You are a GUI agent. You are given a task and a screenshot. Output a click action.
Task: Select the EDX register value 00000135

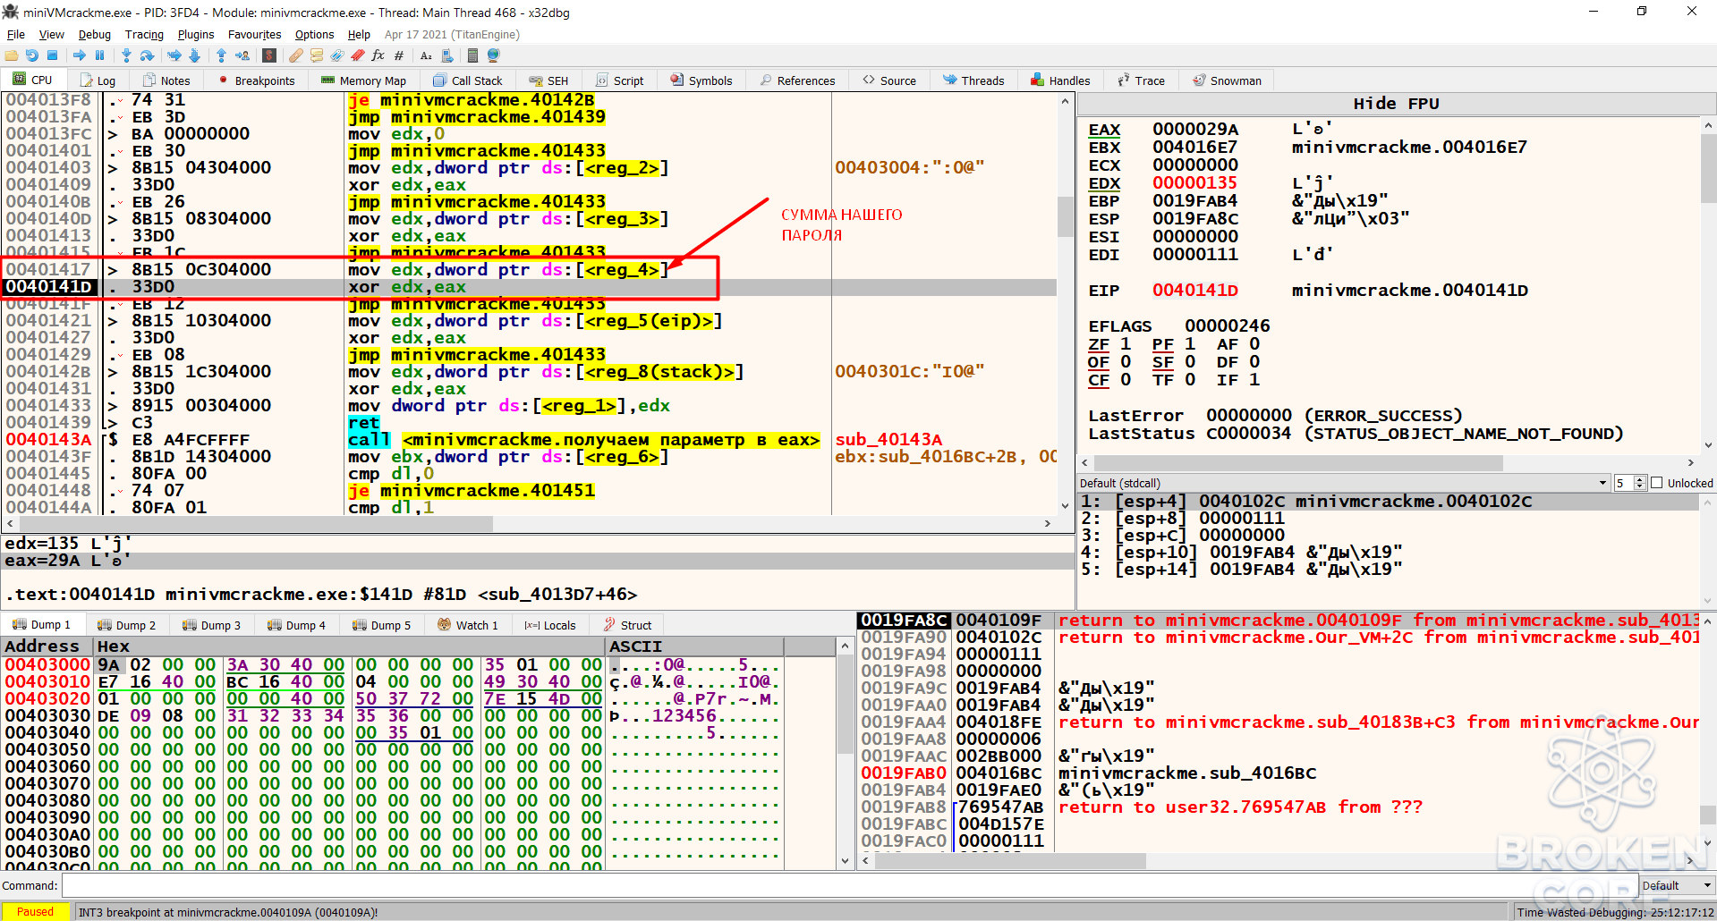pos(1195,182)
